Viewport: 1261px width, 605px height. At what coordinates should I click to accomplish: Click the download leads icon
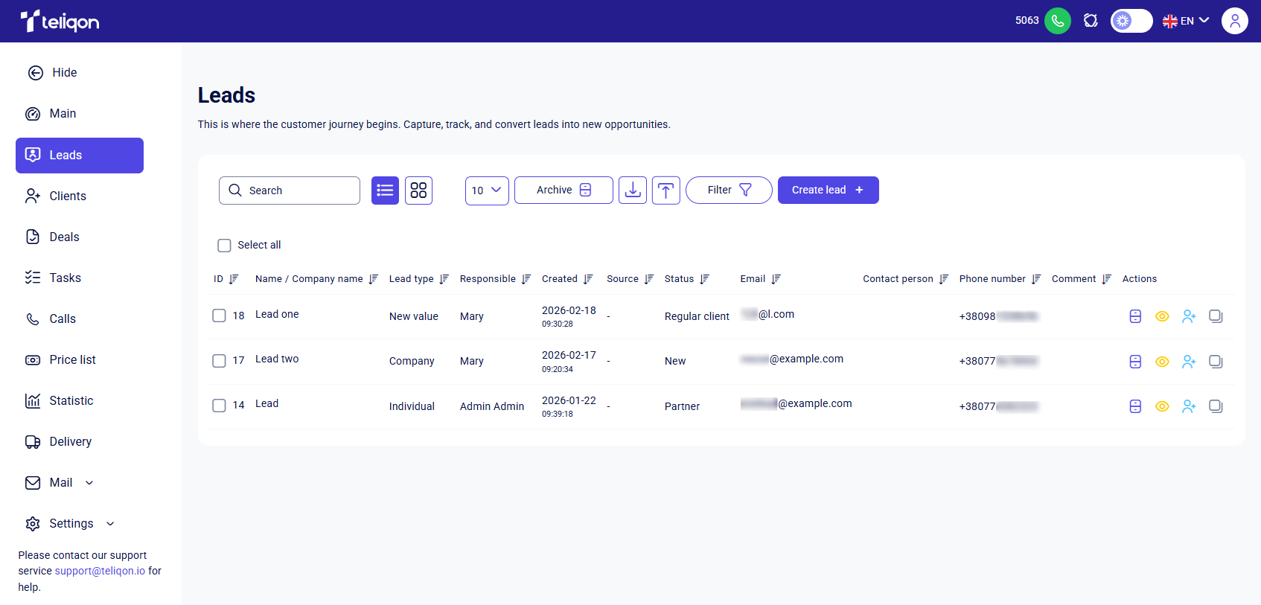coord(633,191)
